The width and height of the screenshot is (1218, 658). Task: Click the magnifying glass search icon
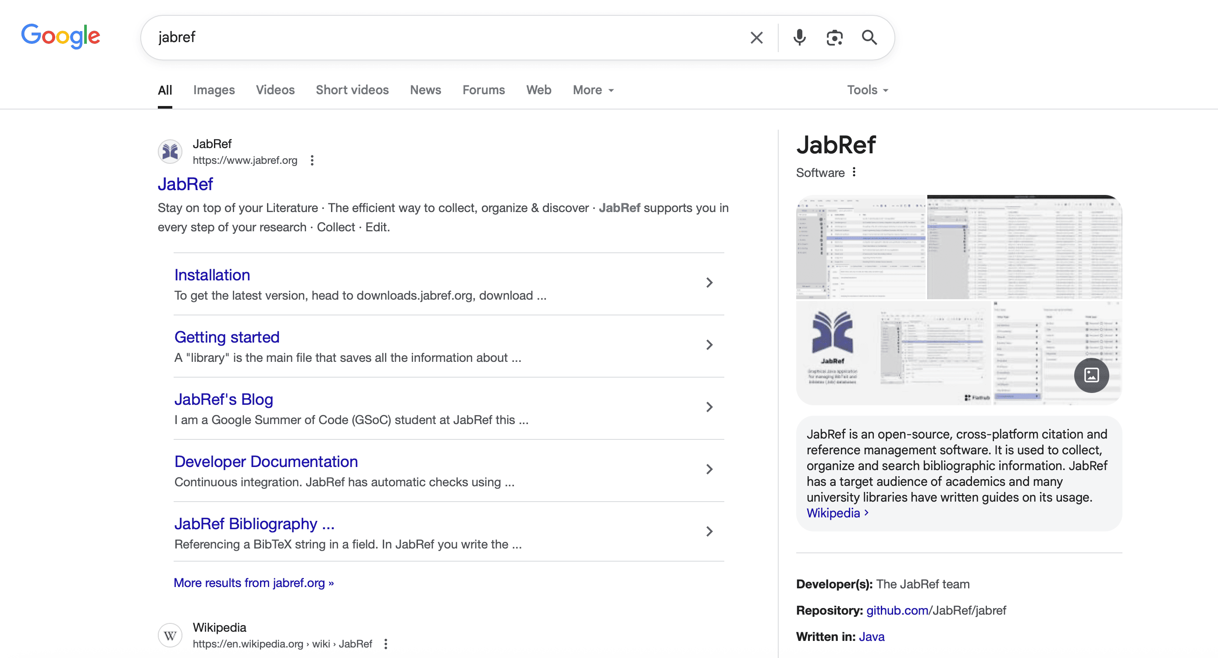tap(869, 38)
